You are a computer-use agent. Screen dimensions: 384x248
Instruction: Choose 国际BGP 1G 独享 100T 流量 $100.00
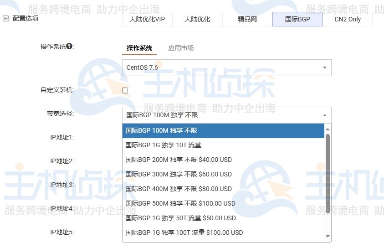(x=223, y=232)
